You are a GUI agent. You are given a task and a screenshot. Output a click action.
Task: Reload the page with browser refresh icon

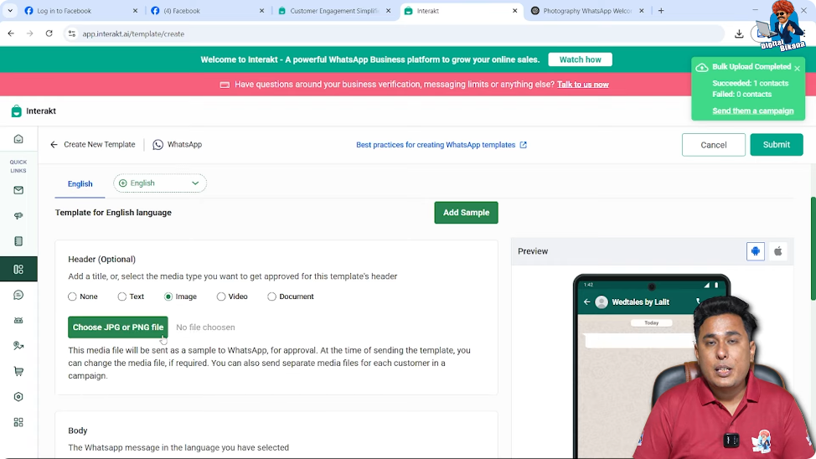pos(49,34)
